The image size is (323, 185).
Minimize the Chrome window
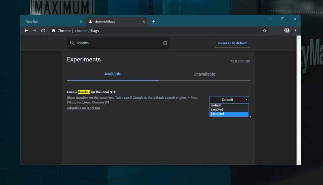271,19
